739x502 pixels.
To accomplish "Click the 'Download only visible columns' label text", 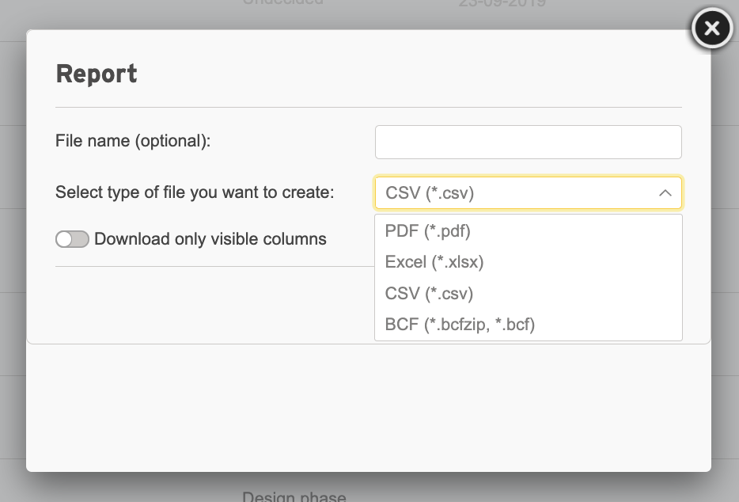I will pos(210,239).
